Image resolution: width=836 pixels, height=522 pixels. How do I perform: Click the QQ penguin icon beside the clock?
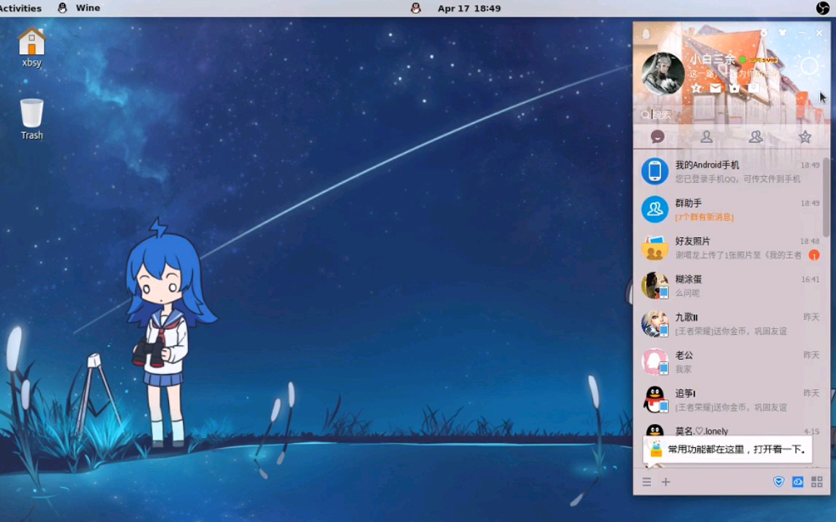416,8
